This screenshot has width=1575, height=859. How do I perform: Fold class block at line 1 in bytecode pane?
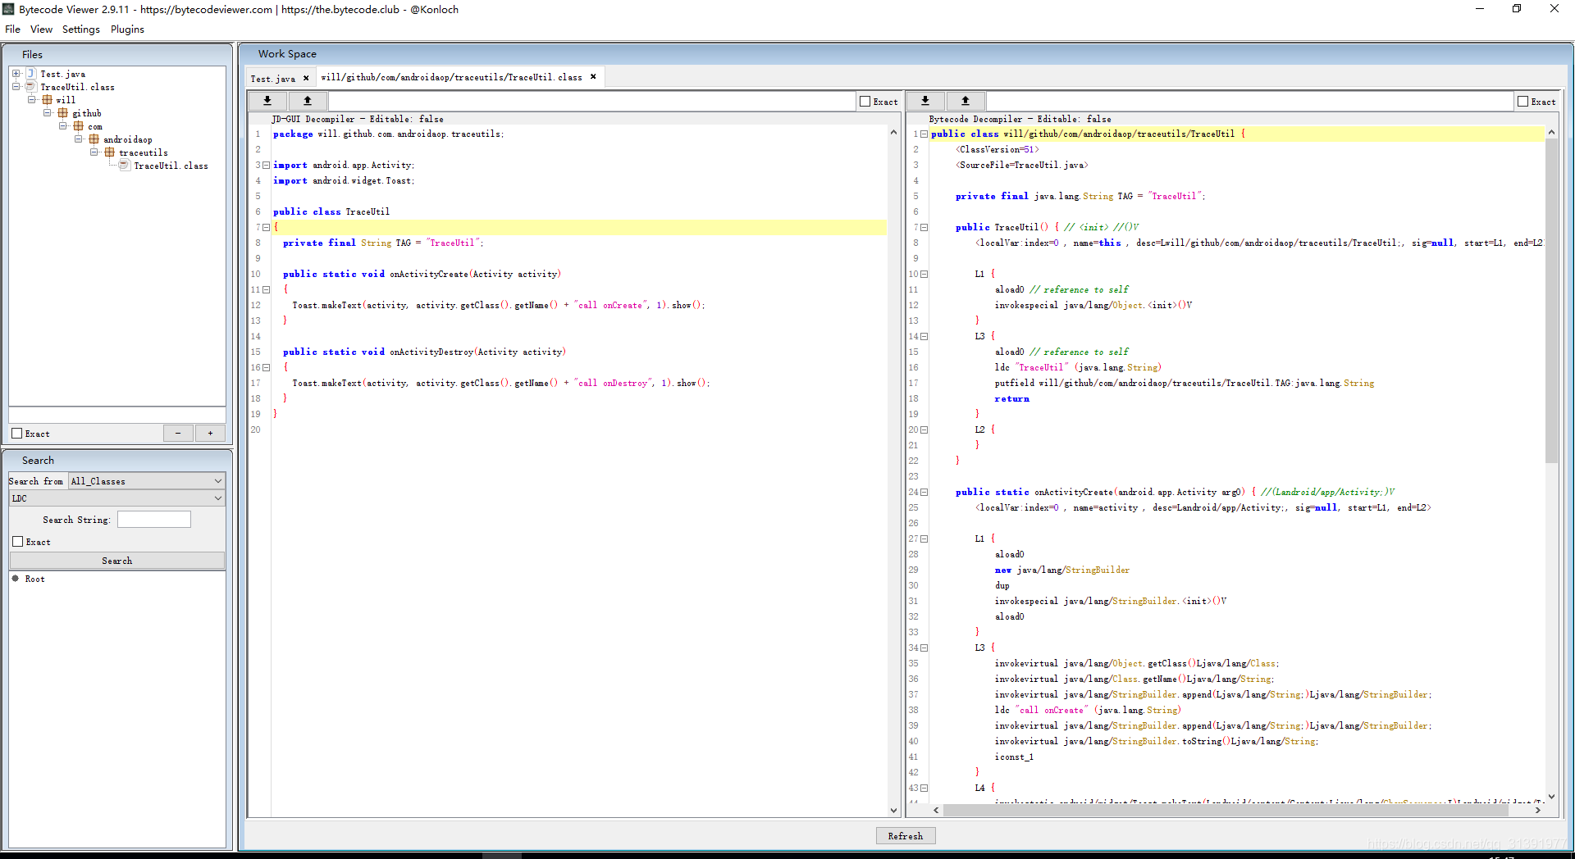[924, 134]
